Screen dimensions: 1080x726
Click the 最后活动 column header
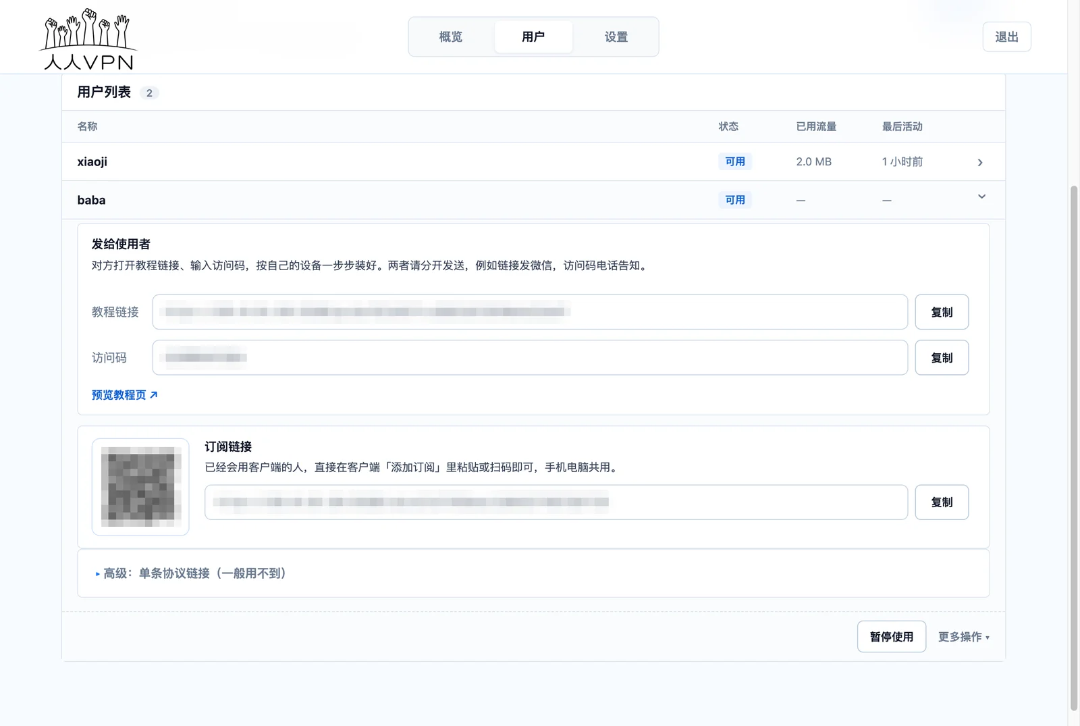pyautogui.click(x=902, y=126)
